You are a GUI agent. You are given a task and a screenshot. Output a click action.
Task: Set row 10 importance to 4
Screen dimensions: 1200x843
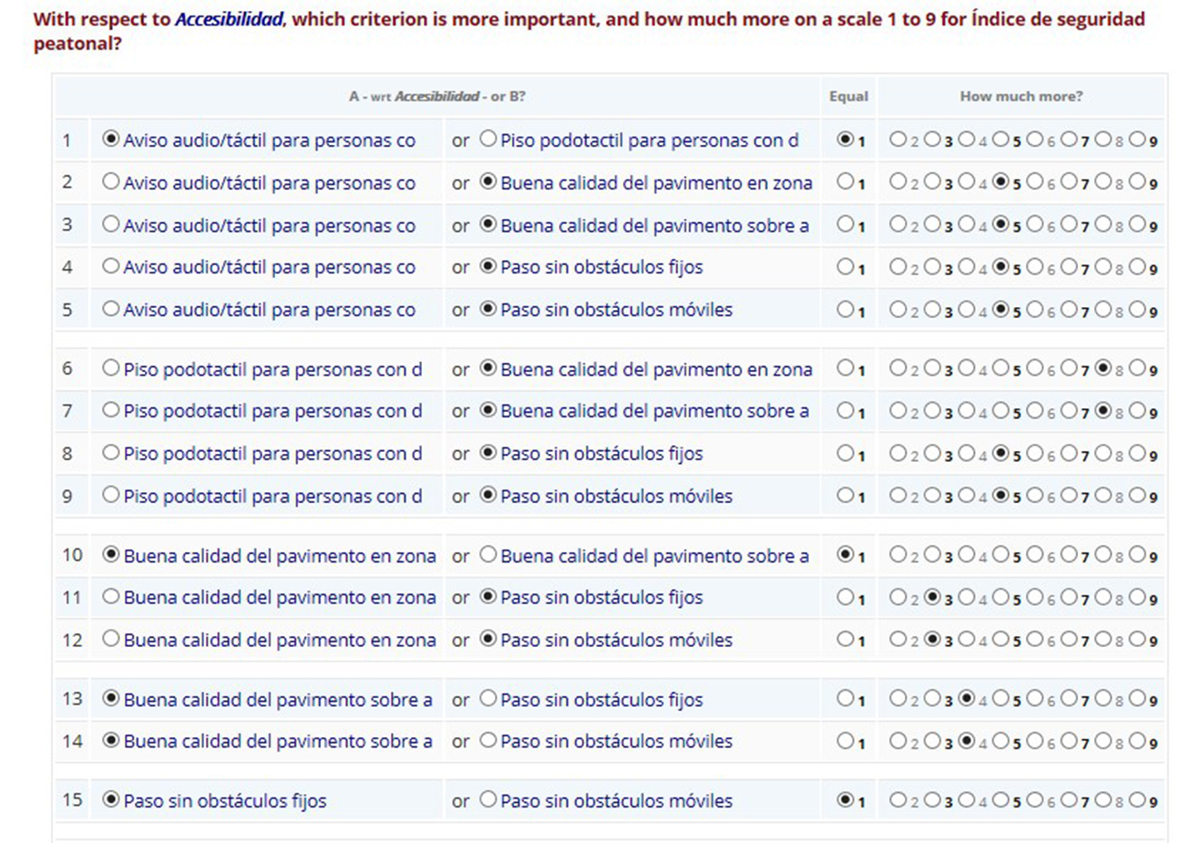967,555
